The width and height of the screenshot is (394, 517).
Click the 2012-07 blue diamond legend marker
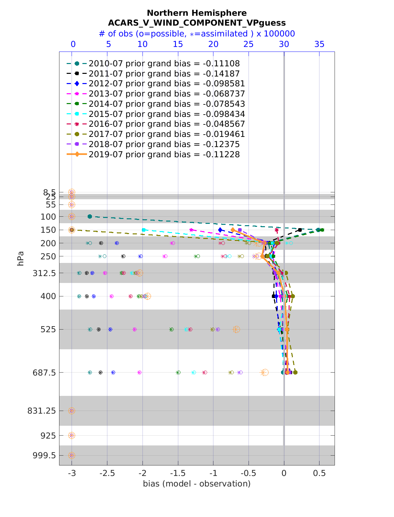(77, 84)
